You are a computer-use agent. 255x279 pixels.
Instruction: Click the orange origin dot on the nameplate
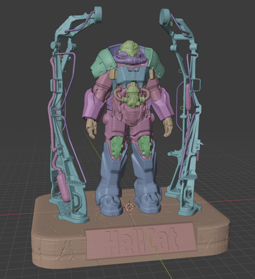[141, 242]
